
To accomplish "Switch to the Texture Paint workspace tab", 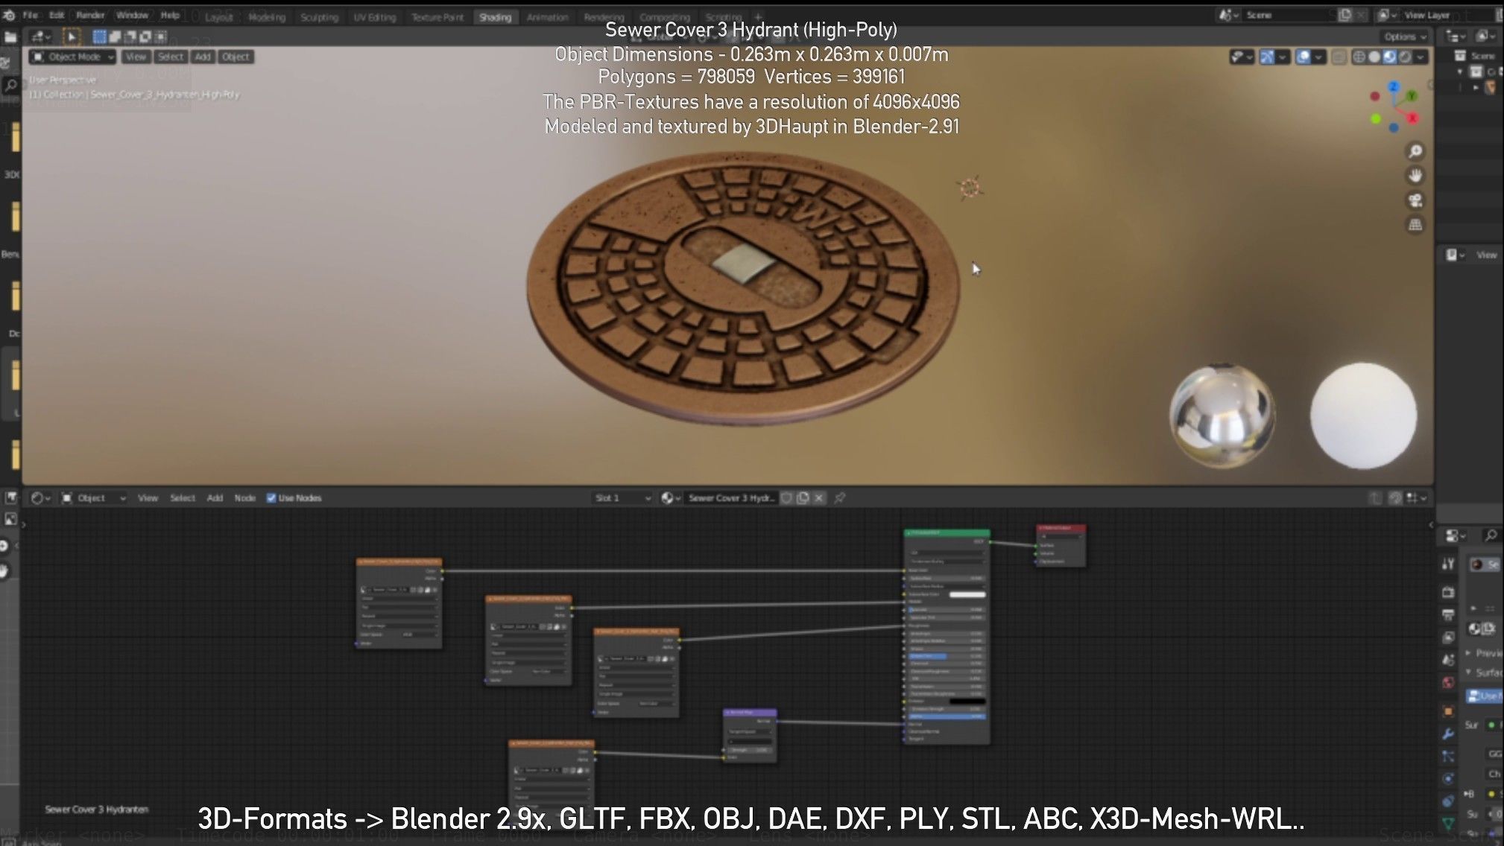I will tap(437, 17).
